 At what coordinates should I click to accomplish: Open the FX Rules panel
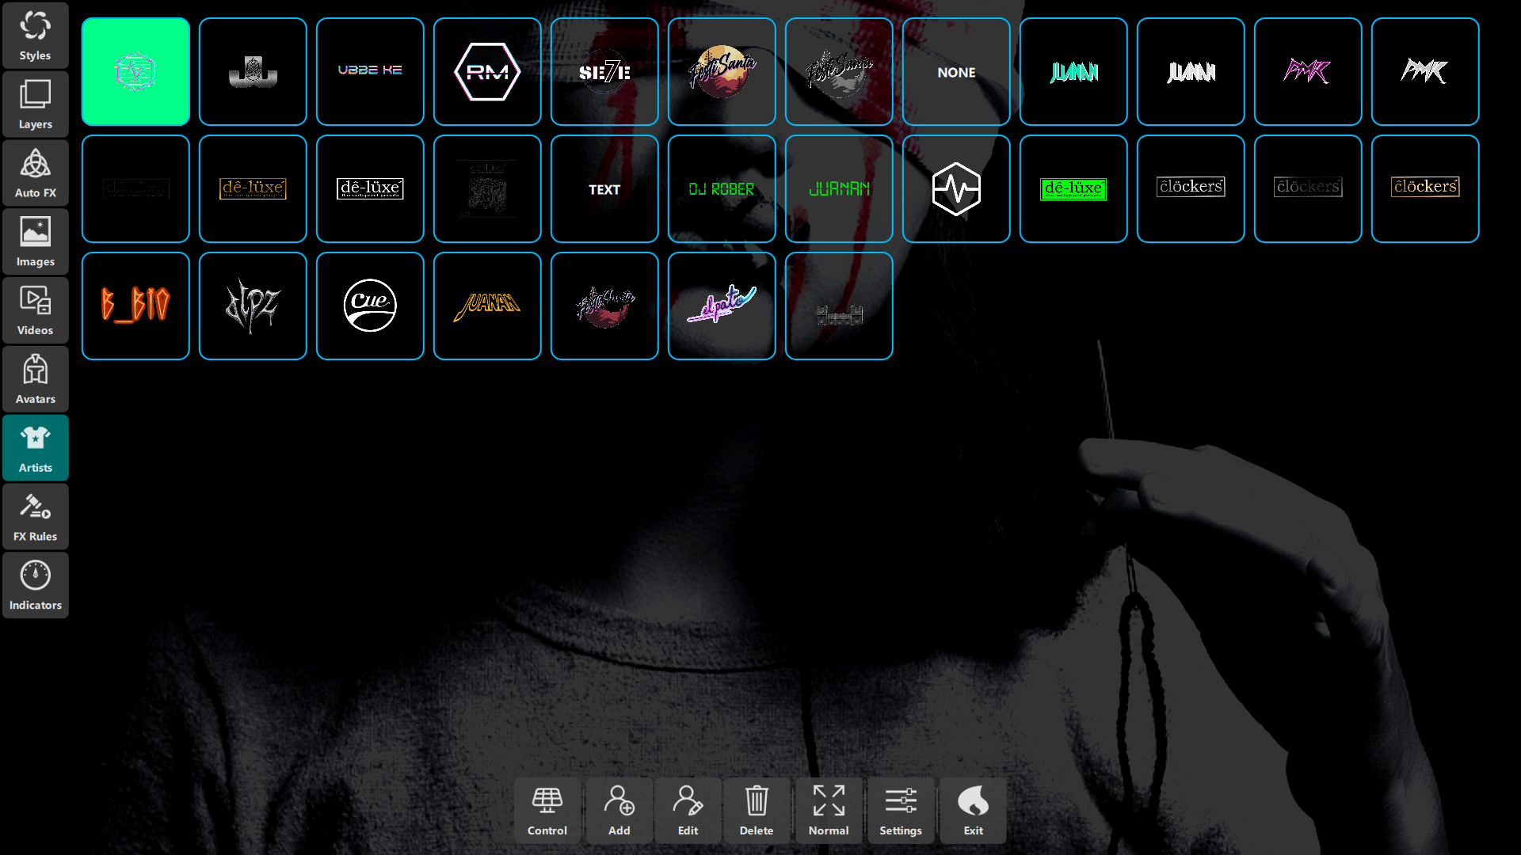[x=35, y=516]
